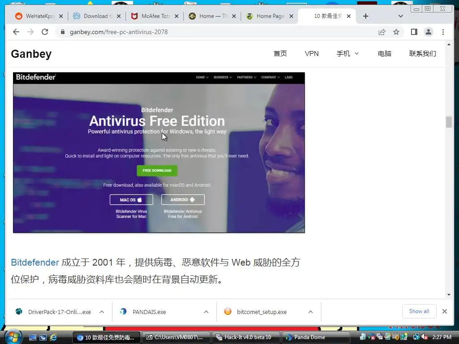Open the profile avatar menu
The width and height of the screenshot is (459, 344).
tap(428, 32)
